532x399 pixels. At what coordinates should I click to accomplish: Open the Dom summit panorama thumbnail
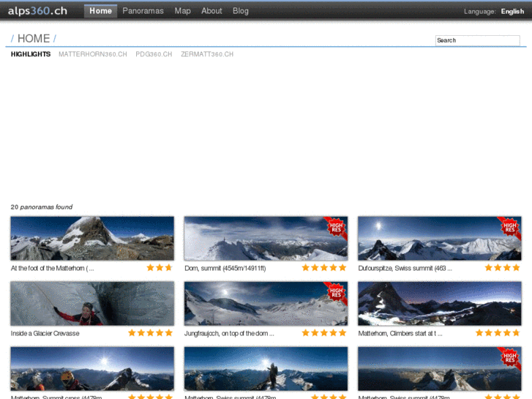[266, 239]
